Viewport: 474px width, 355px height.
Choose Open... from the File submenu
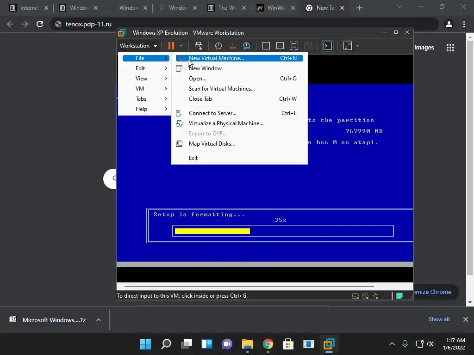[239, 79]
